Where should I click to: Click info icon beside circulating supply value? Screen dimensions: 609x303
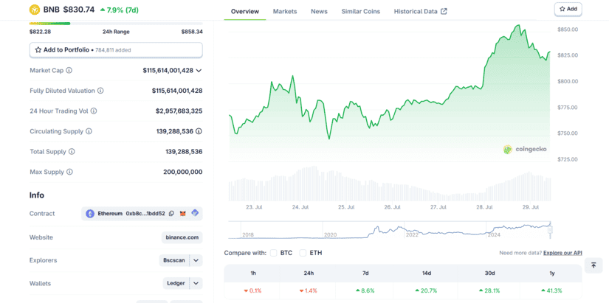pos(199,131)
